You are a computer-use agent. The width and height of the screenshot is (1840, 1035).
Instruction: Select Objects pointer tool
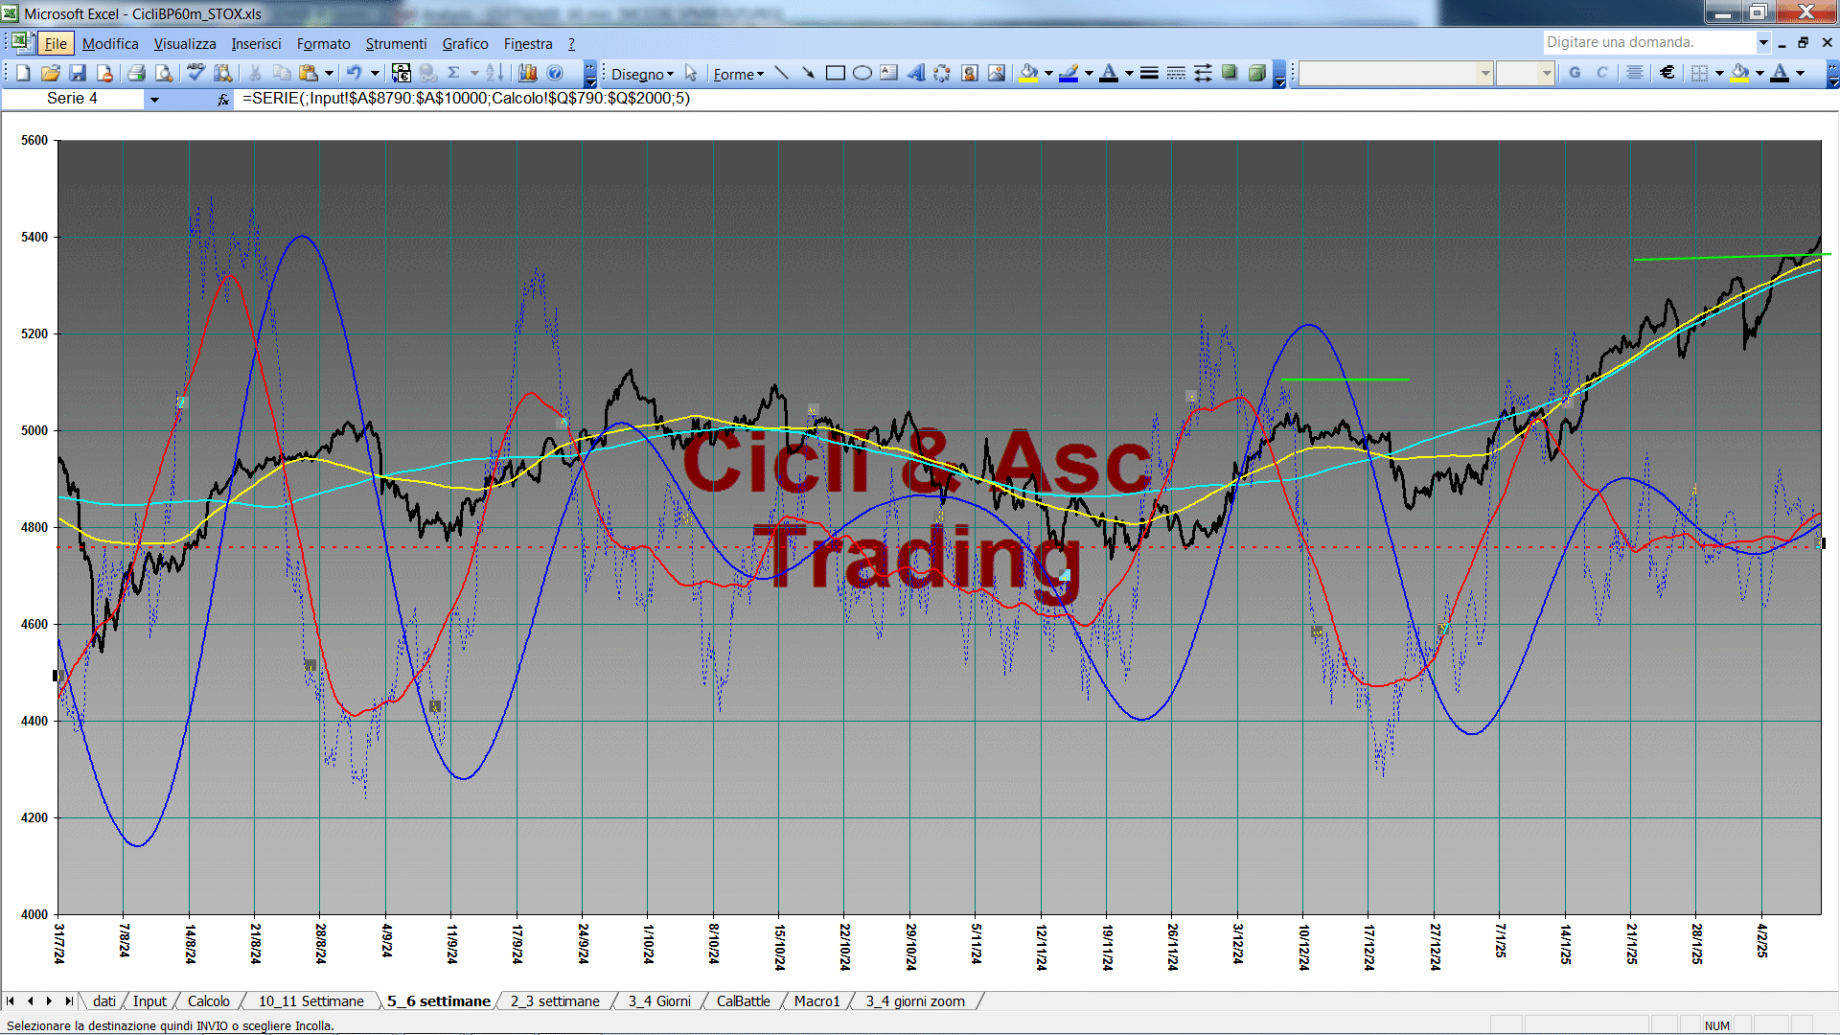click(x=691, y=73)
